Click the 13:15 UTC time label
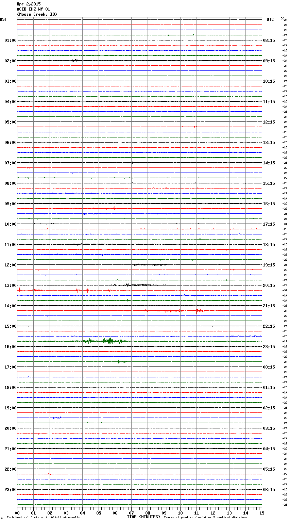 click(269, 143)
